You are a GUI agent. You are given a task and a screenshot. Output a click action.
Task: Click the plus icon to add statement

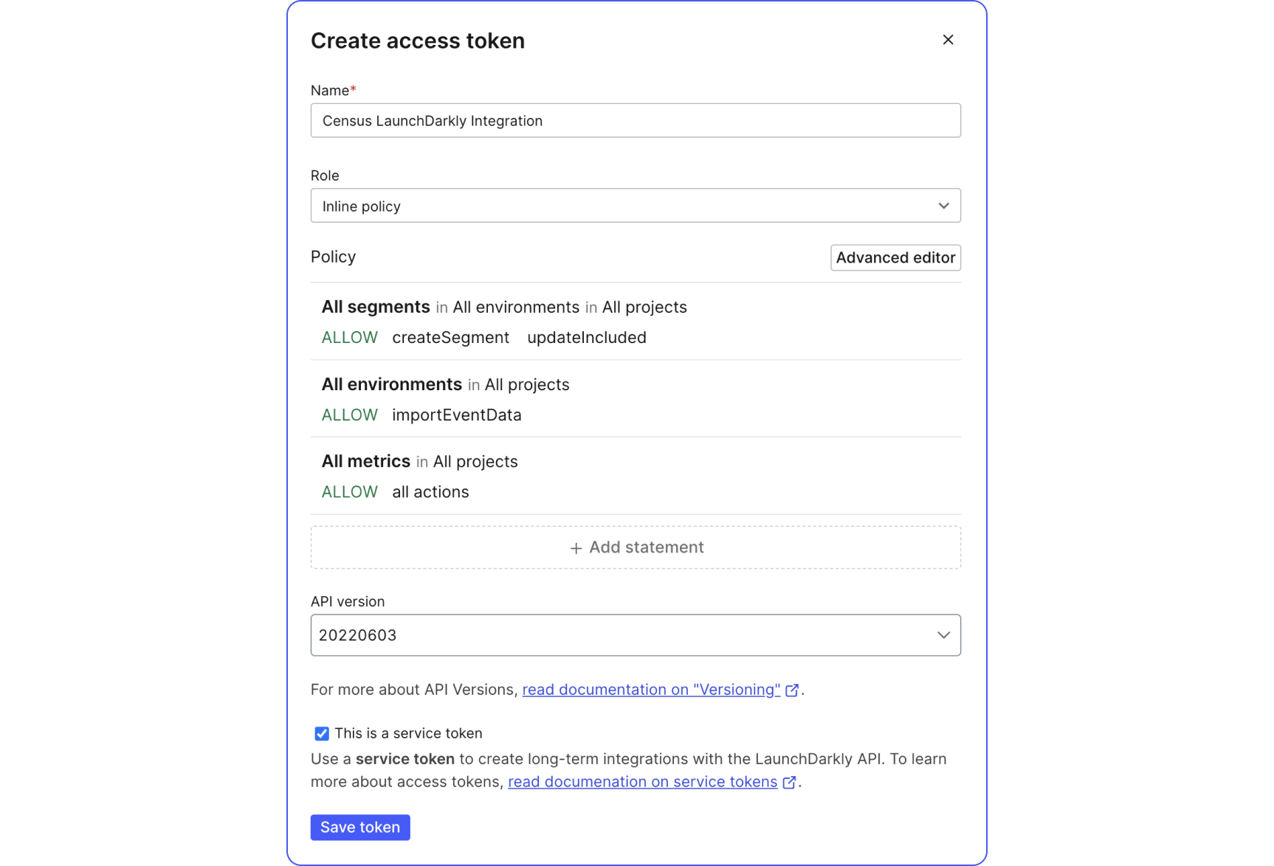click(576, 548)
